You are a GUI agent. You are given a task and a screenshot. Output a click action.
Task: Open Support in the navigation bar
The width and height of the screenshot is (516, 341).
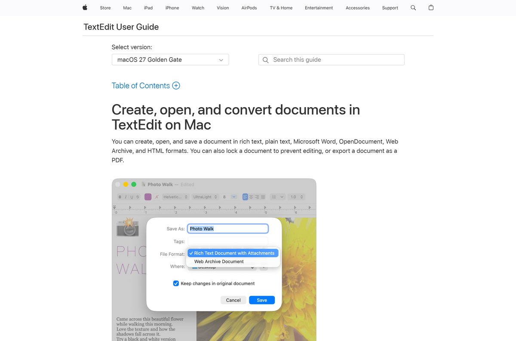pos(390,8)
